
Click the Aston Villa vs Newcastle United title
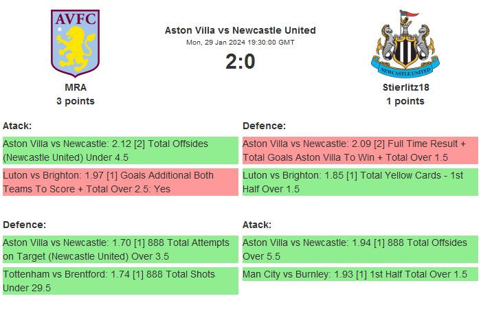tap(240, 30)
